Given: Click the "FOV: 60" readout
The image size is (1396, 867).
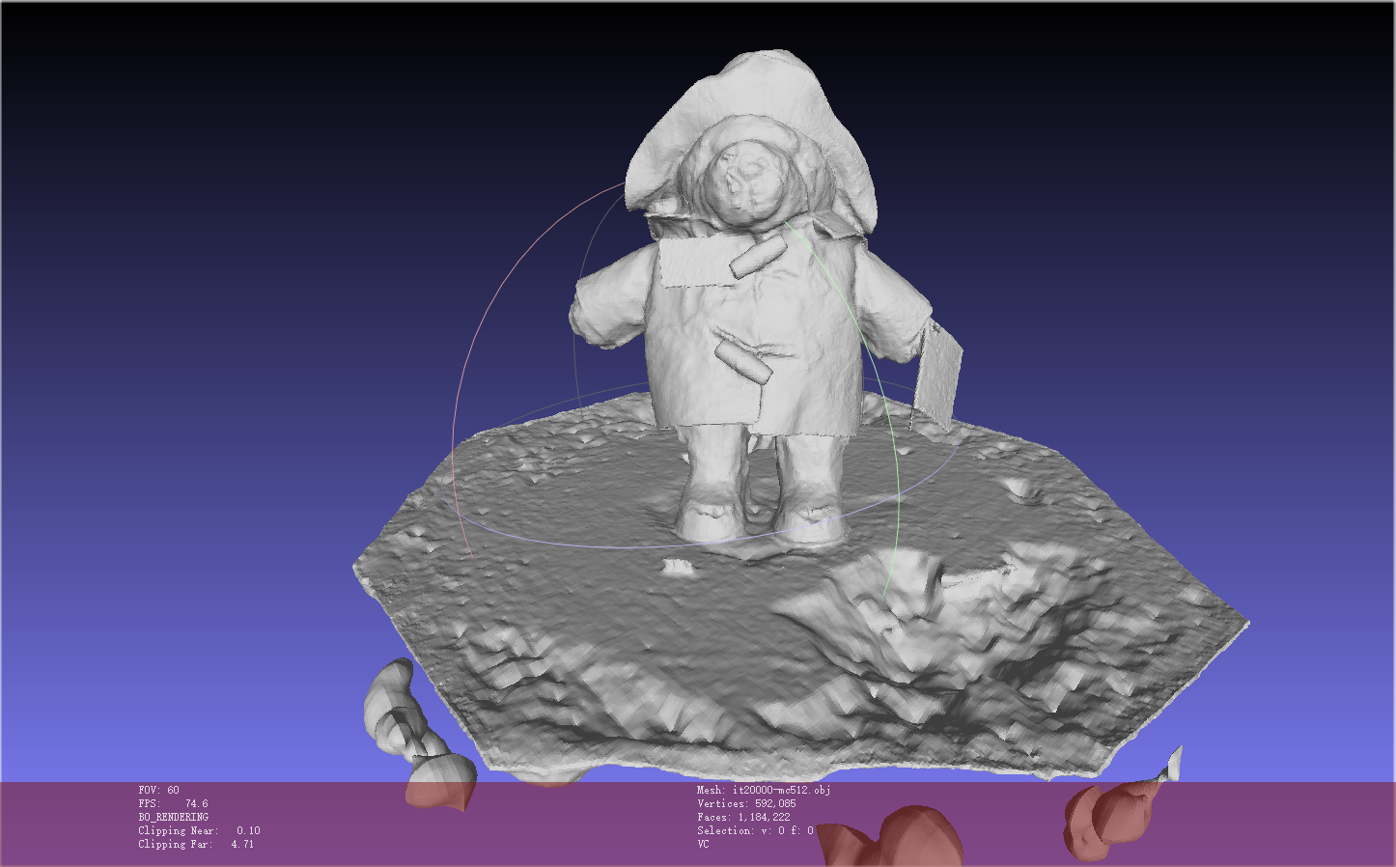Looking at the screenshot, I should pyautogui.click(x=158, y=790).
